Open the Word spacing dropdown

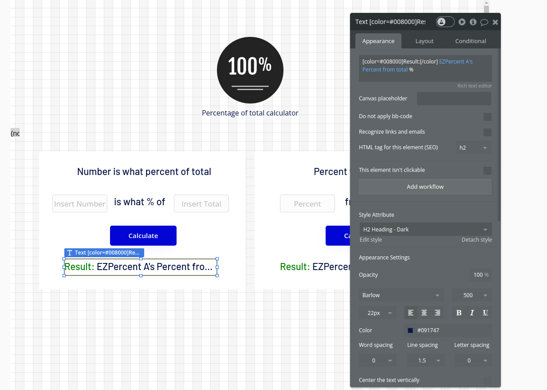[378, 361]
